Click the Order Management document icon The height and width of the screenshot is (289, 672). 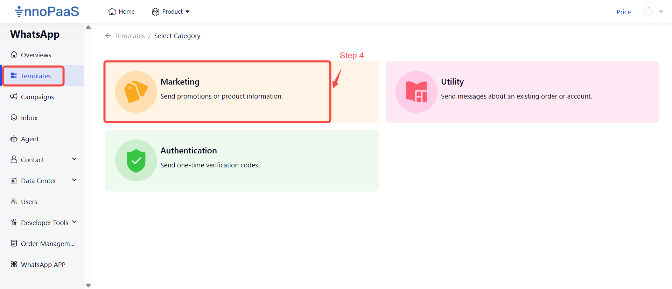pos(14,243)
